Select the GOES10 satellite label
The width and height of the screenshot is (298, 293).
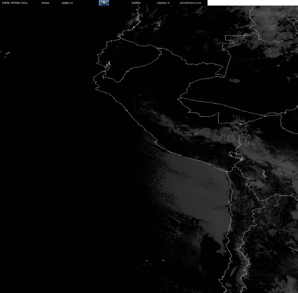[x=67, y=3]
